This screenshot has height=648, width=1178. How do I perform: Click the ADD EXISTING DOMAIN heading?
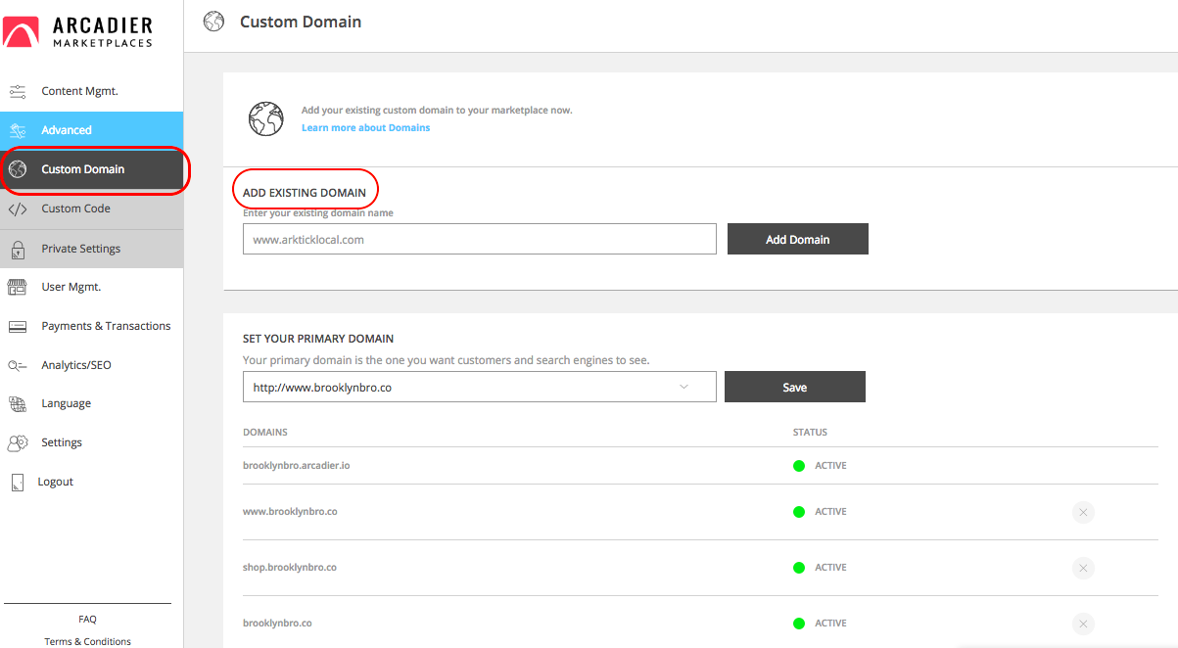[x=305, y=193]
